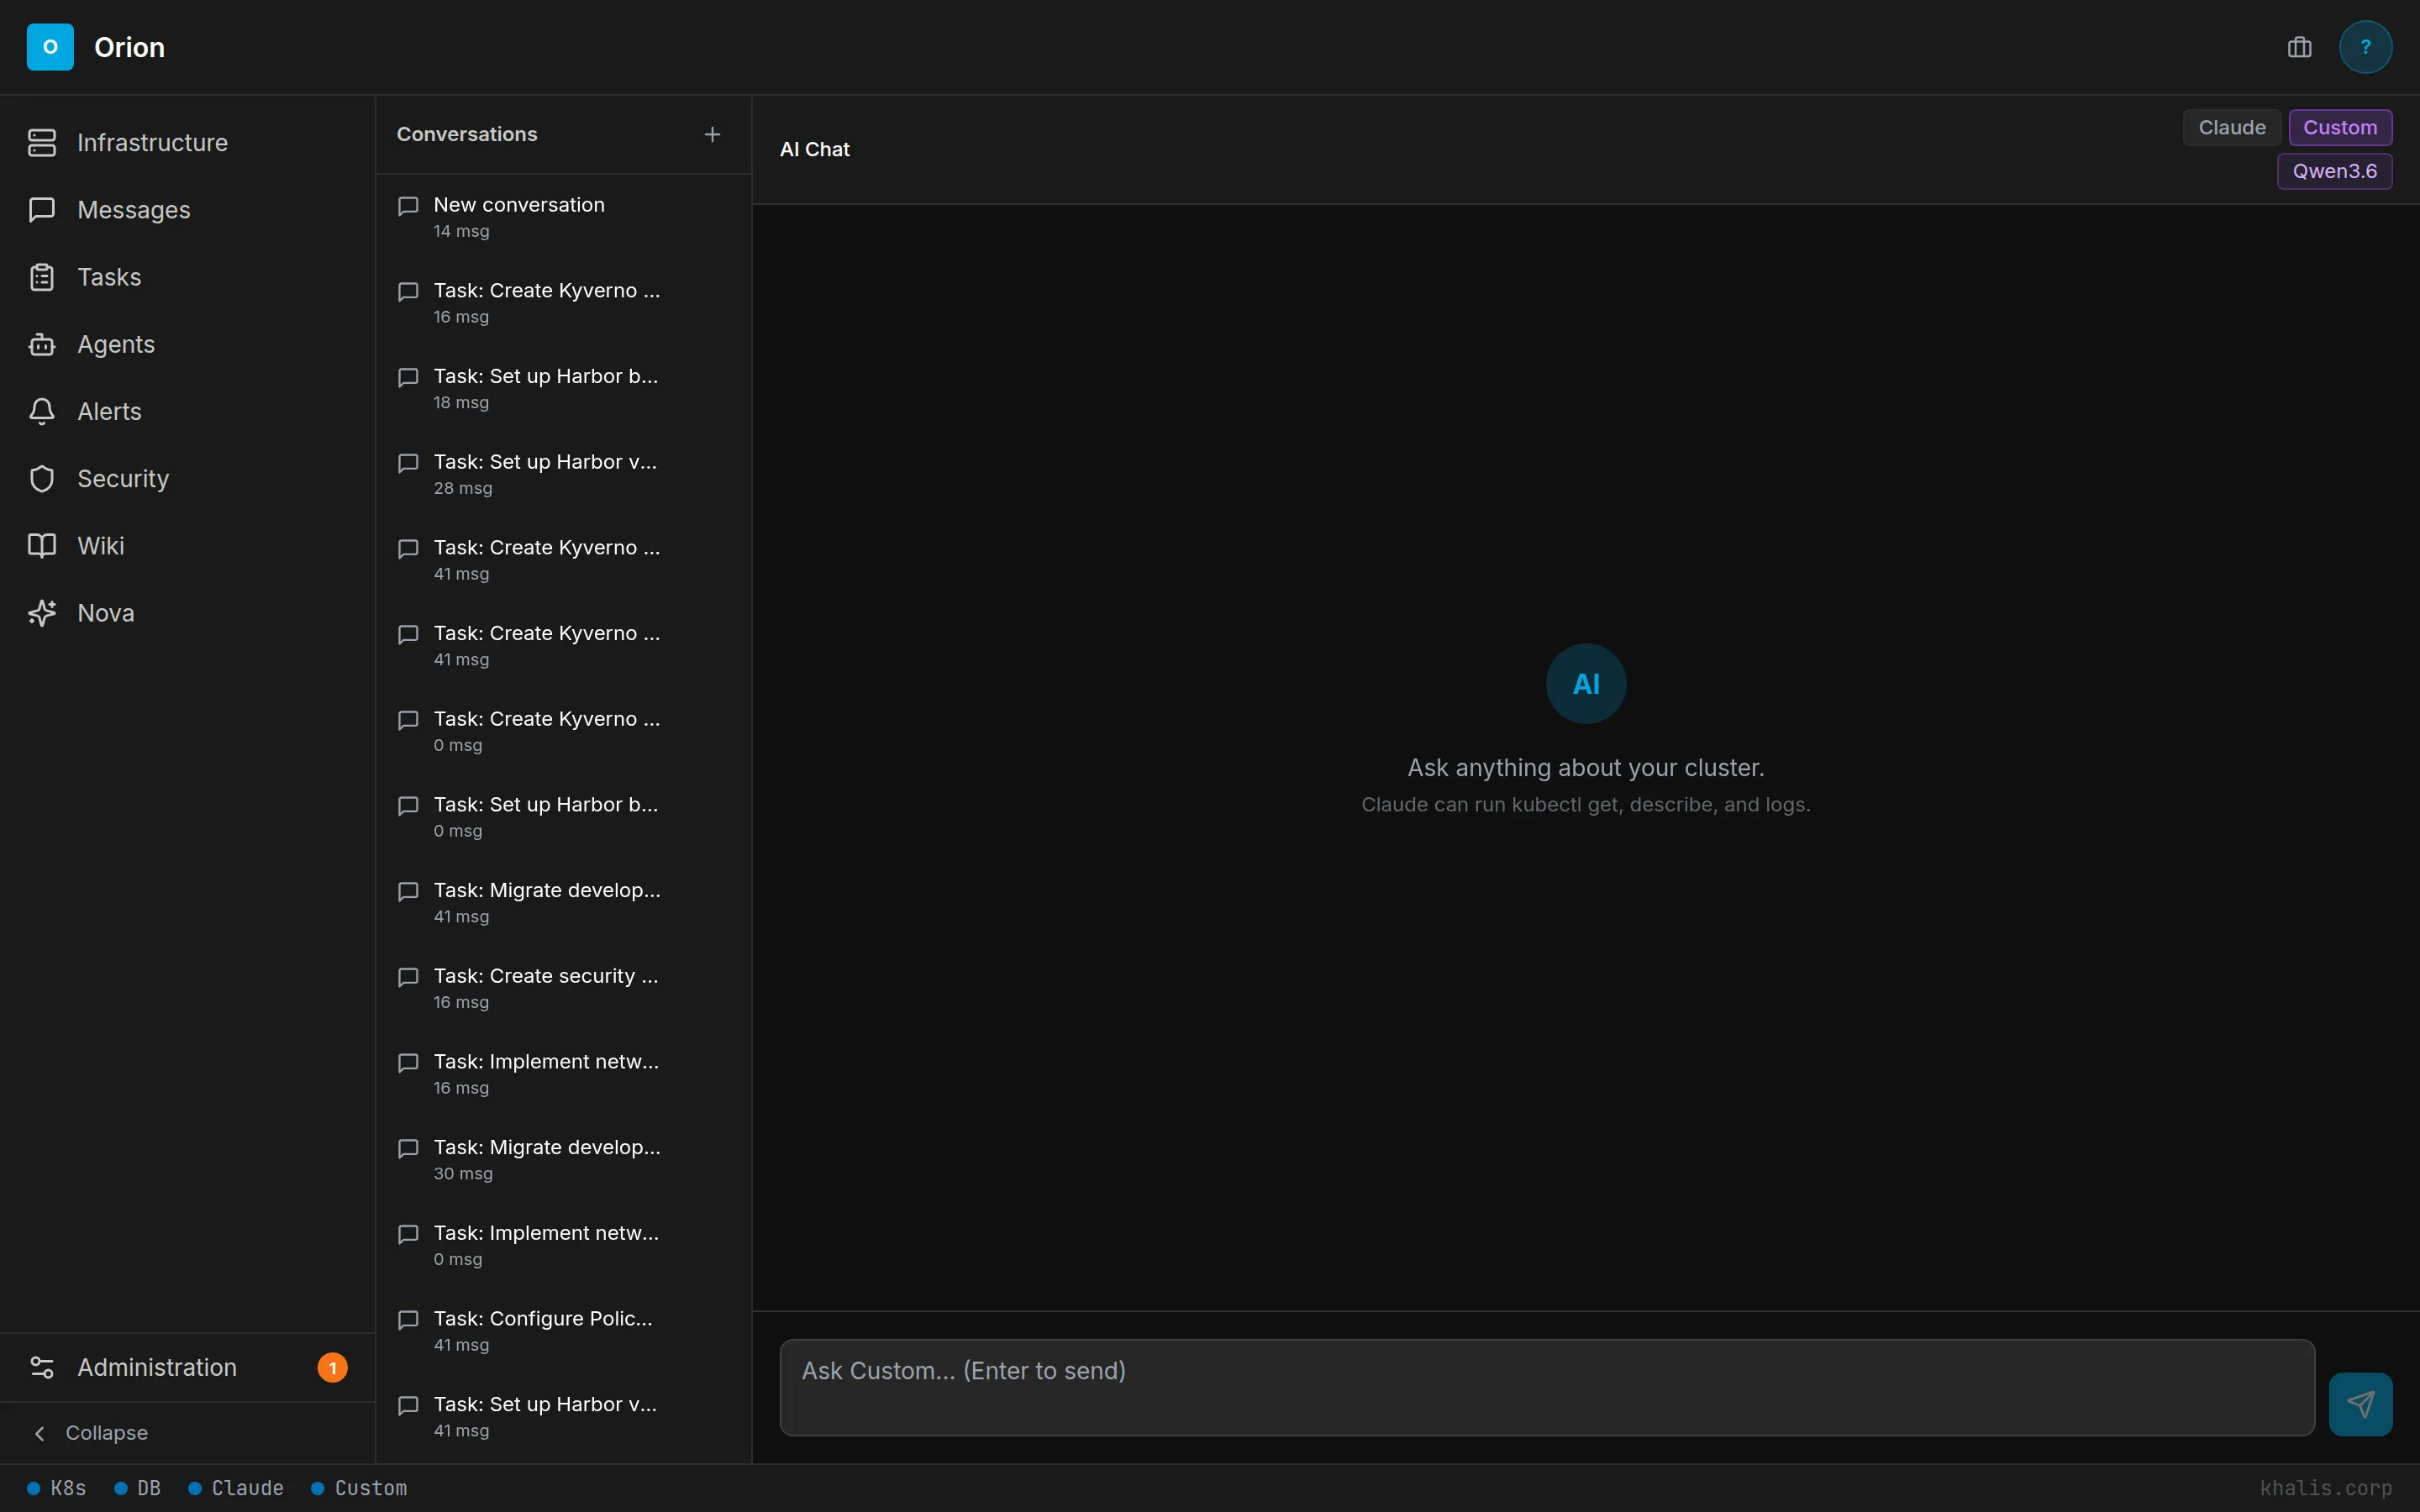Click the Administration sliders icon
Viewport: 2420px width, 1512px height.
click(x=42, y=1367)
